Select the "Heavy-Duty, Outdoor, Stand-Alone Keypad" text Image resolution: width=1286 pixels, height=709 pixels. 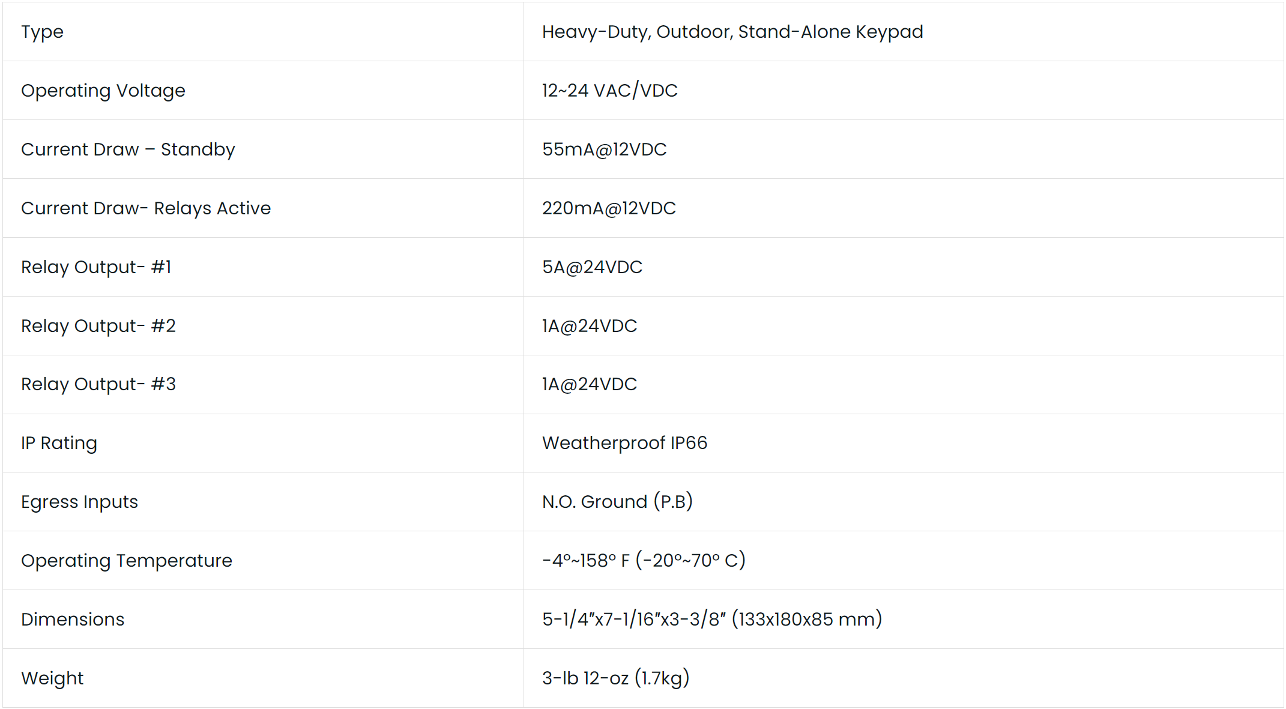click(732, 32)
